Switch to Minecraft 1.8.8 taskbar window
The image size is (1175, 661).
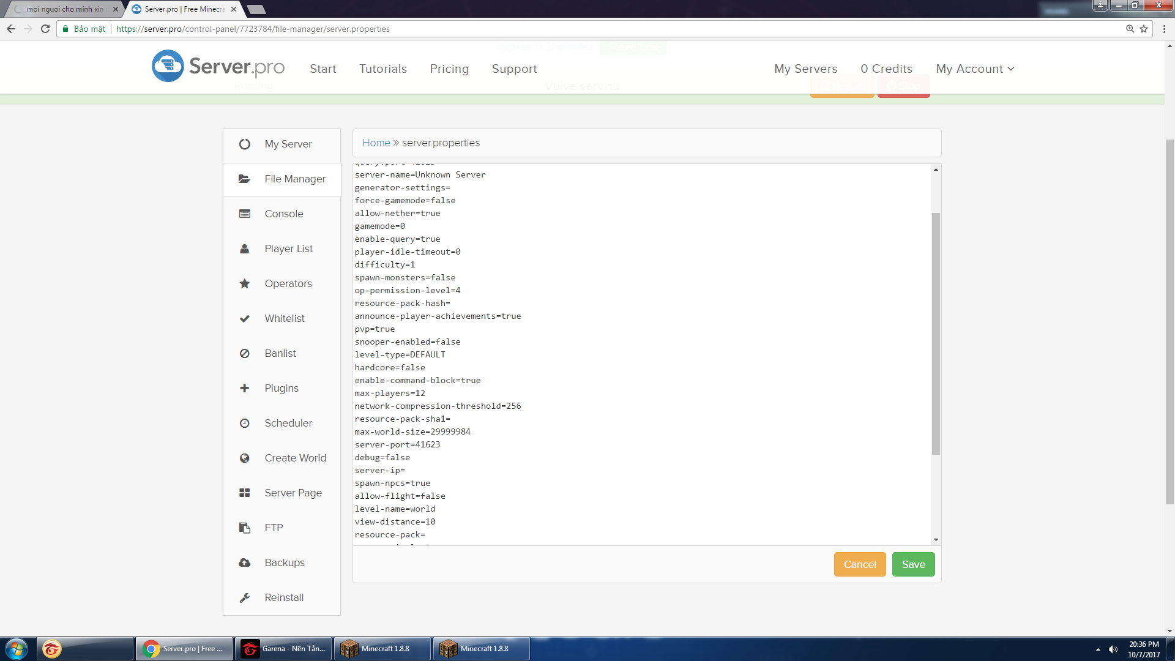(x=382, y=649)
